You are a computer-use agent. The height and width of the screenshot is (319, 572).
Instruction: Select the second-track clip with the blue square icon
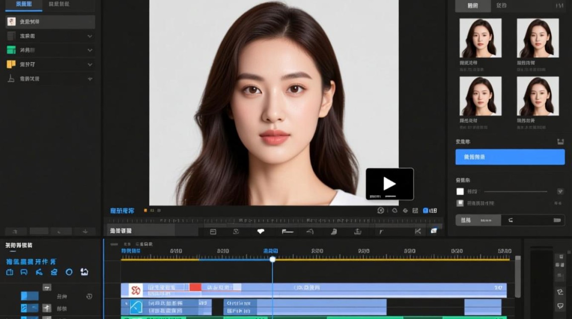click(x=166, y=307)
